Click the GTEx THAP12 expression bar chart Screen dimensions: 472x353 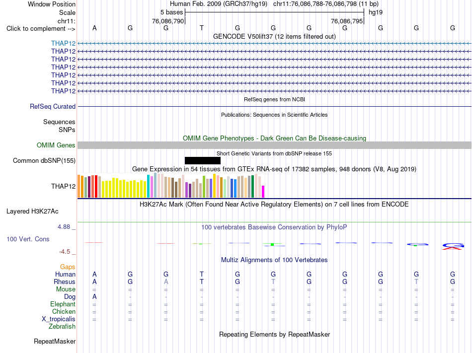coord(171,186)
